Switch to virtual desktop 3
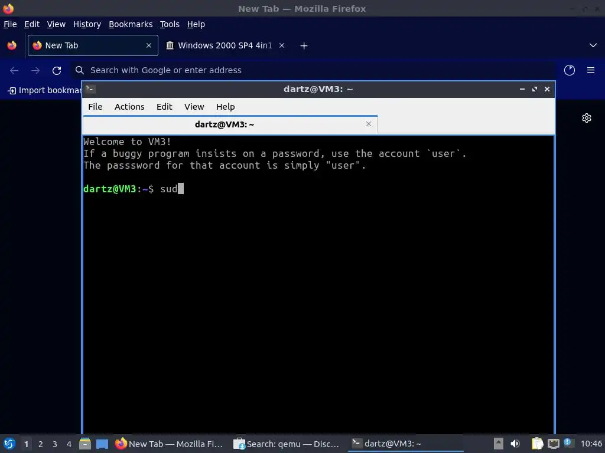Screen dimensions: 605x453 click(55, 444)
